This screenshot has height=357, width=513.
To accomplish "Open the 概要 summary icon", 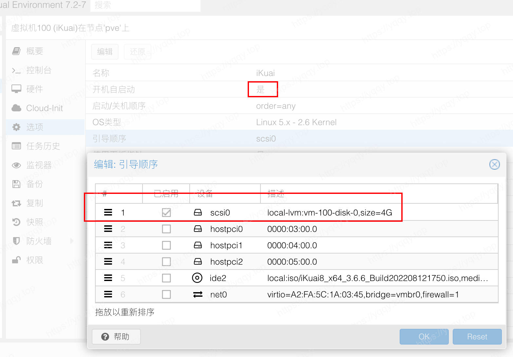I will (16, 51).
